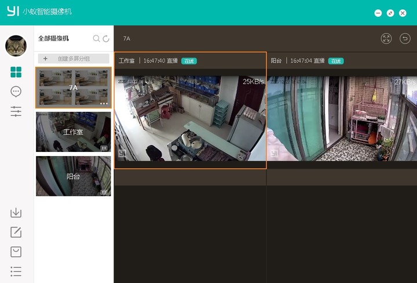This screenshot has width=417, height=283.
Task: Click the grid icon on 工作室 thumbnail
Action: pyautogui.click(x=104, y=148)
